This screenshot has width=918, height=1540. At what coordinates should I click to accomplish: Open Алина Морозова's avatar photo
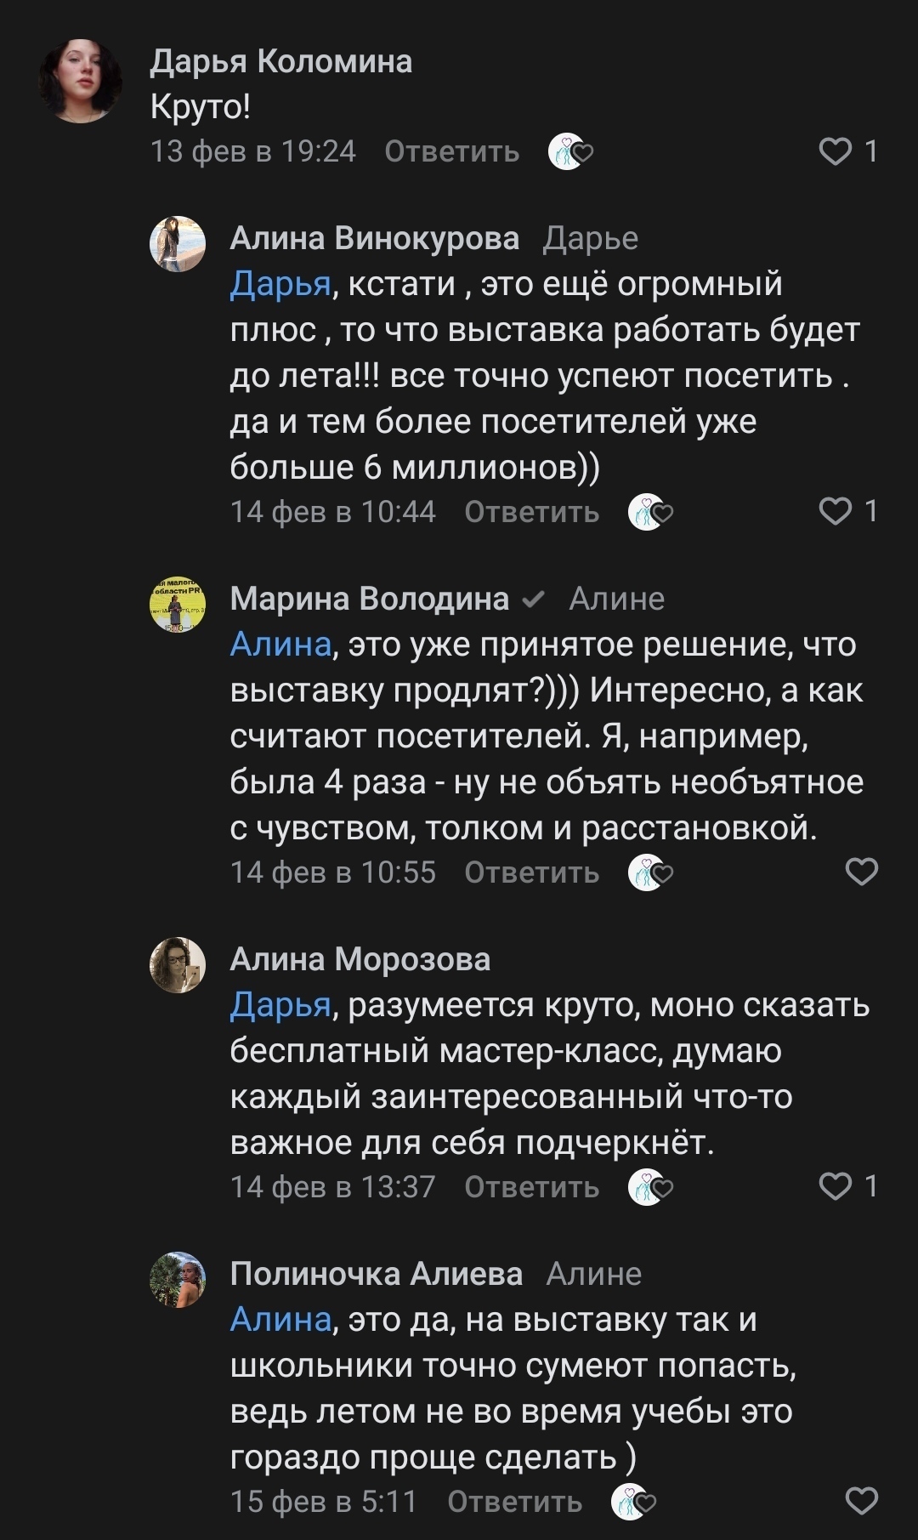click(178, 965)
